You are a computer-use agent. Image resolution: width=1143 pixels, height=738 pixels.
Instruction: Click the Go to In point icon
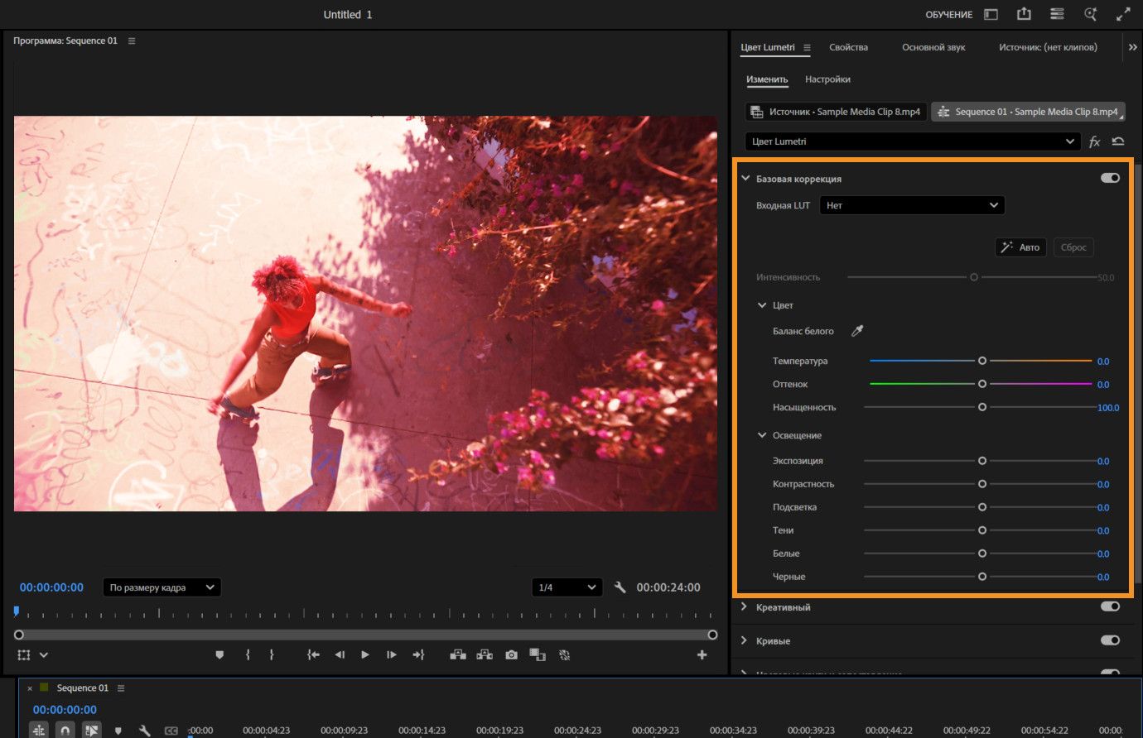pos(313,654)
